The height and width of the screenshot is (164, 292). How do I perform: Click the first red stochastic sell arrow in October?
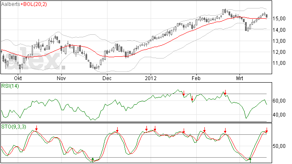click(36, 128)
